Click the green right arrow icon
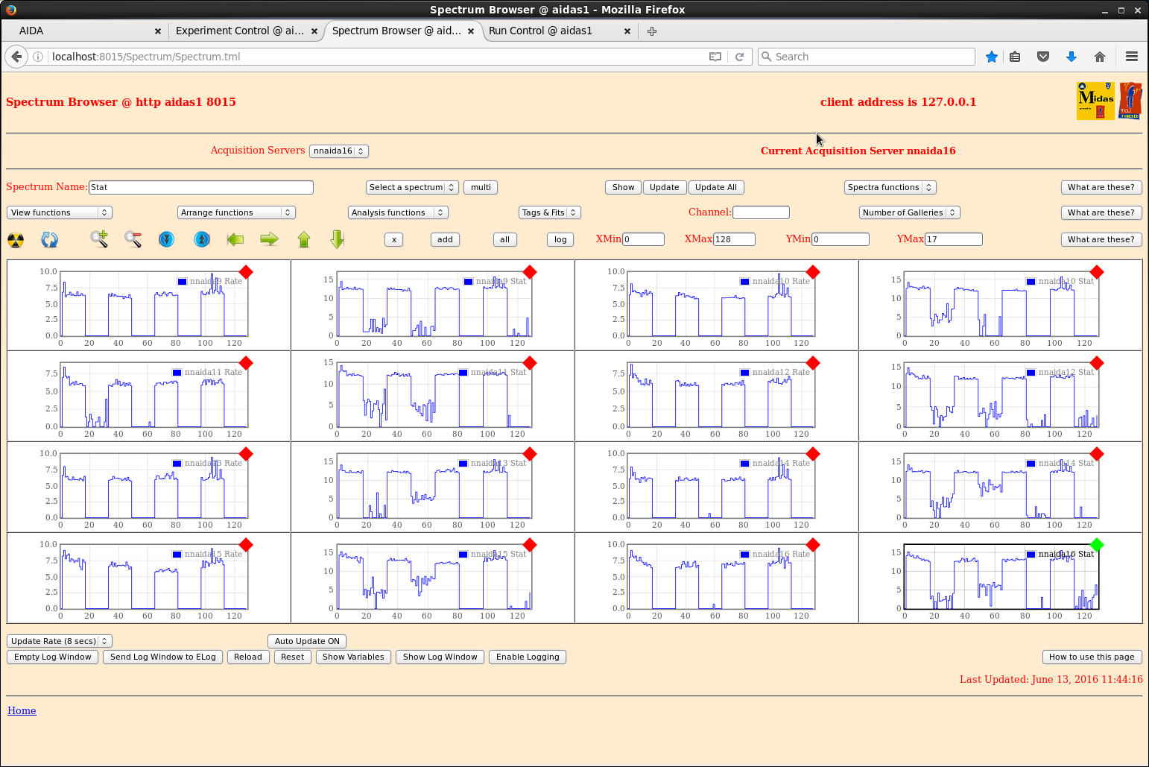This screenshot has width=1149, height=767. tap(269, 239)
